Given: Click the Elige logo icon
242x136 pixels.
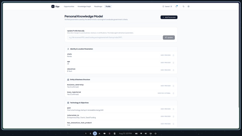Looking at the screenshot, I should pyautogui.click(x=53, y=7).
